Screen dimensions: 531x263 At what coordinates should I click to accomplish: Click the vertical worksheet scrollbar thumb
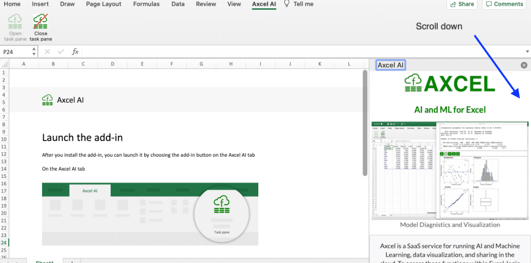365,123
